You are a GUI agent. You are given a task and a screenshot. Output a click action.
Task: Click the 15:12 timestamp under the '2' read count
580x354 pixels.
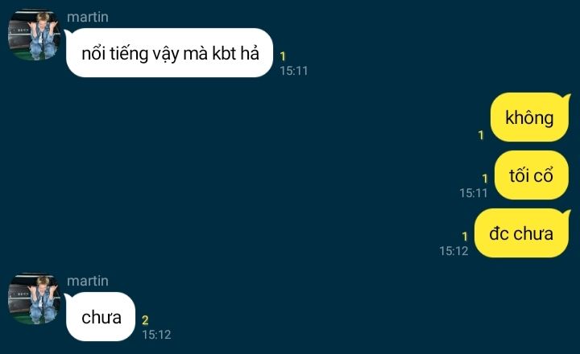pyautogui.click(x=156, y=335)
